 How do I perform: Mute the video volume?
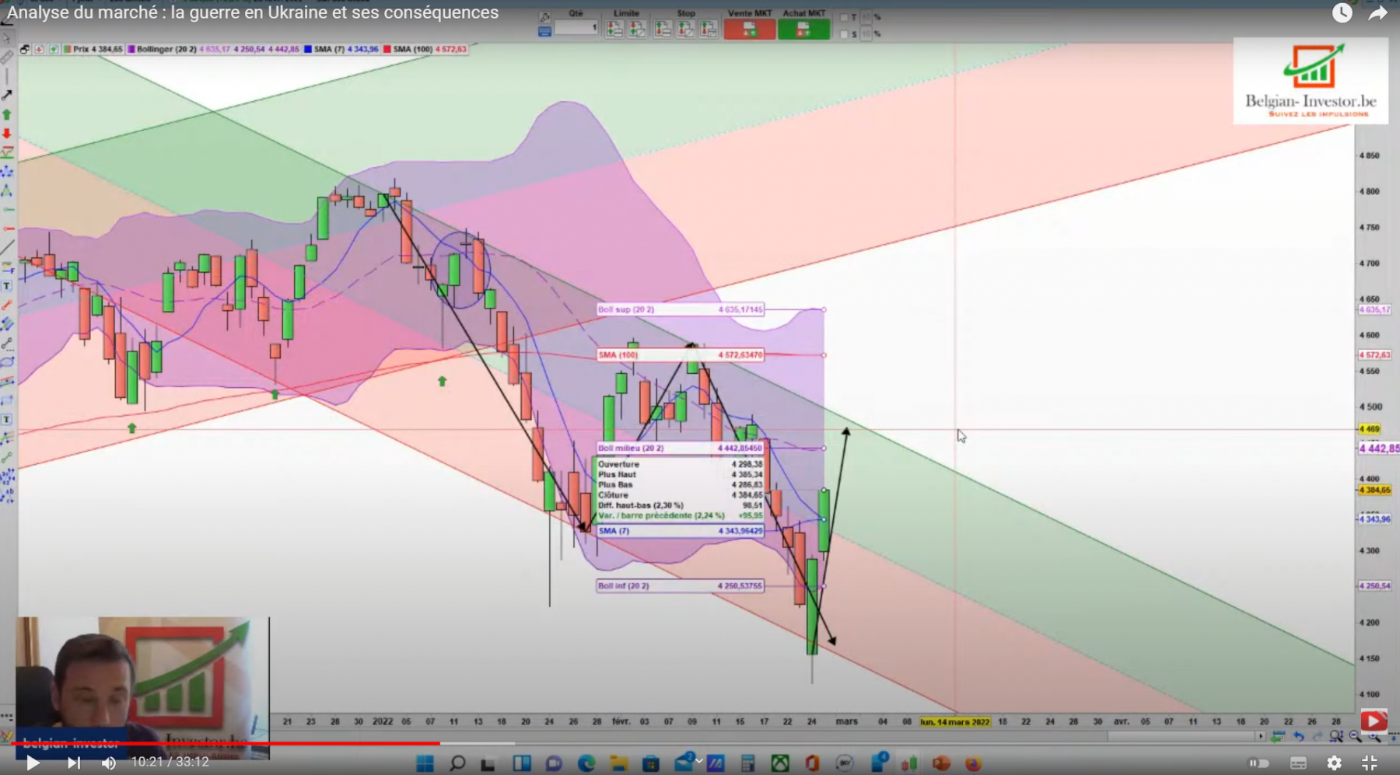point(109,763)
